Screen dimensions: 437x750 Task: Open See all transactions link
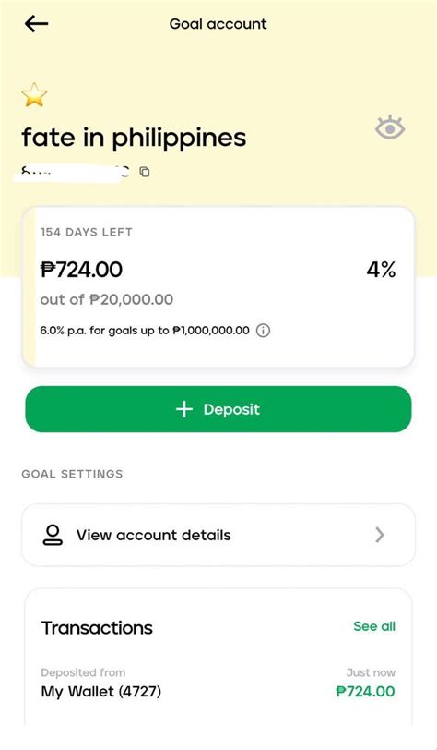pyautogui.click(x=374, y=626)
